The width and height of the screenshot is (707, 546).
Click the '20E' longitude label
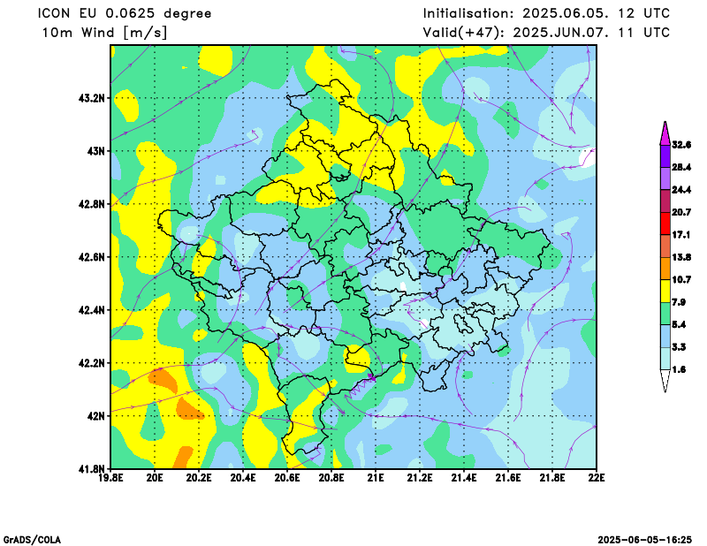pyautogui.click(x=155, y=478)
